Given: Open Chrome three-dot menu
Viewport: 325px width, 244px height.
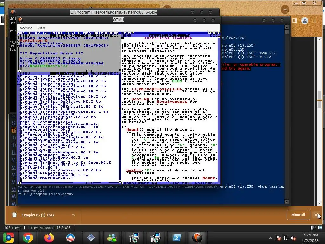Looking at the screenshot, I should click(x=315, y=21).
